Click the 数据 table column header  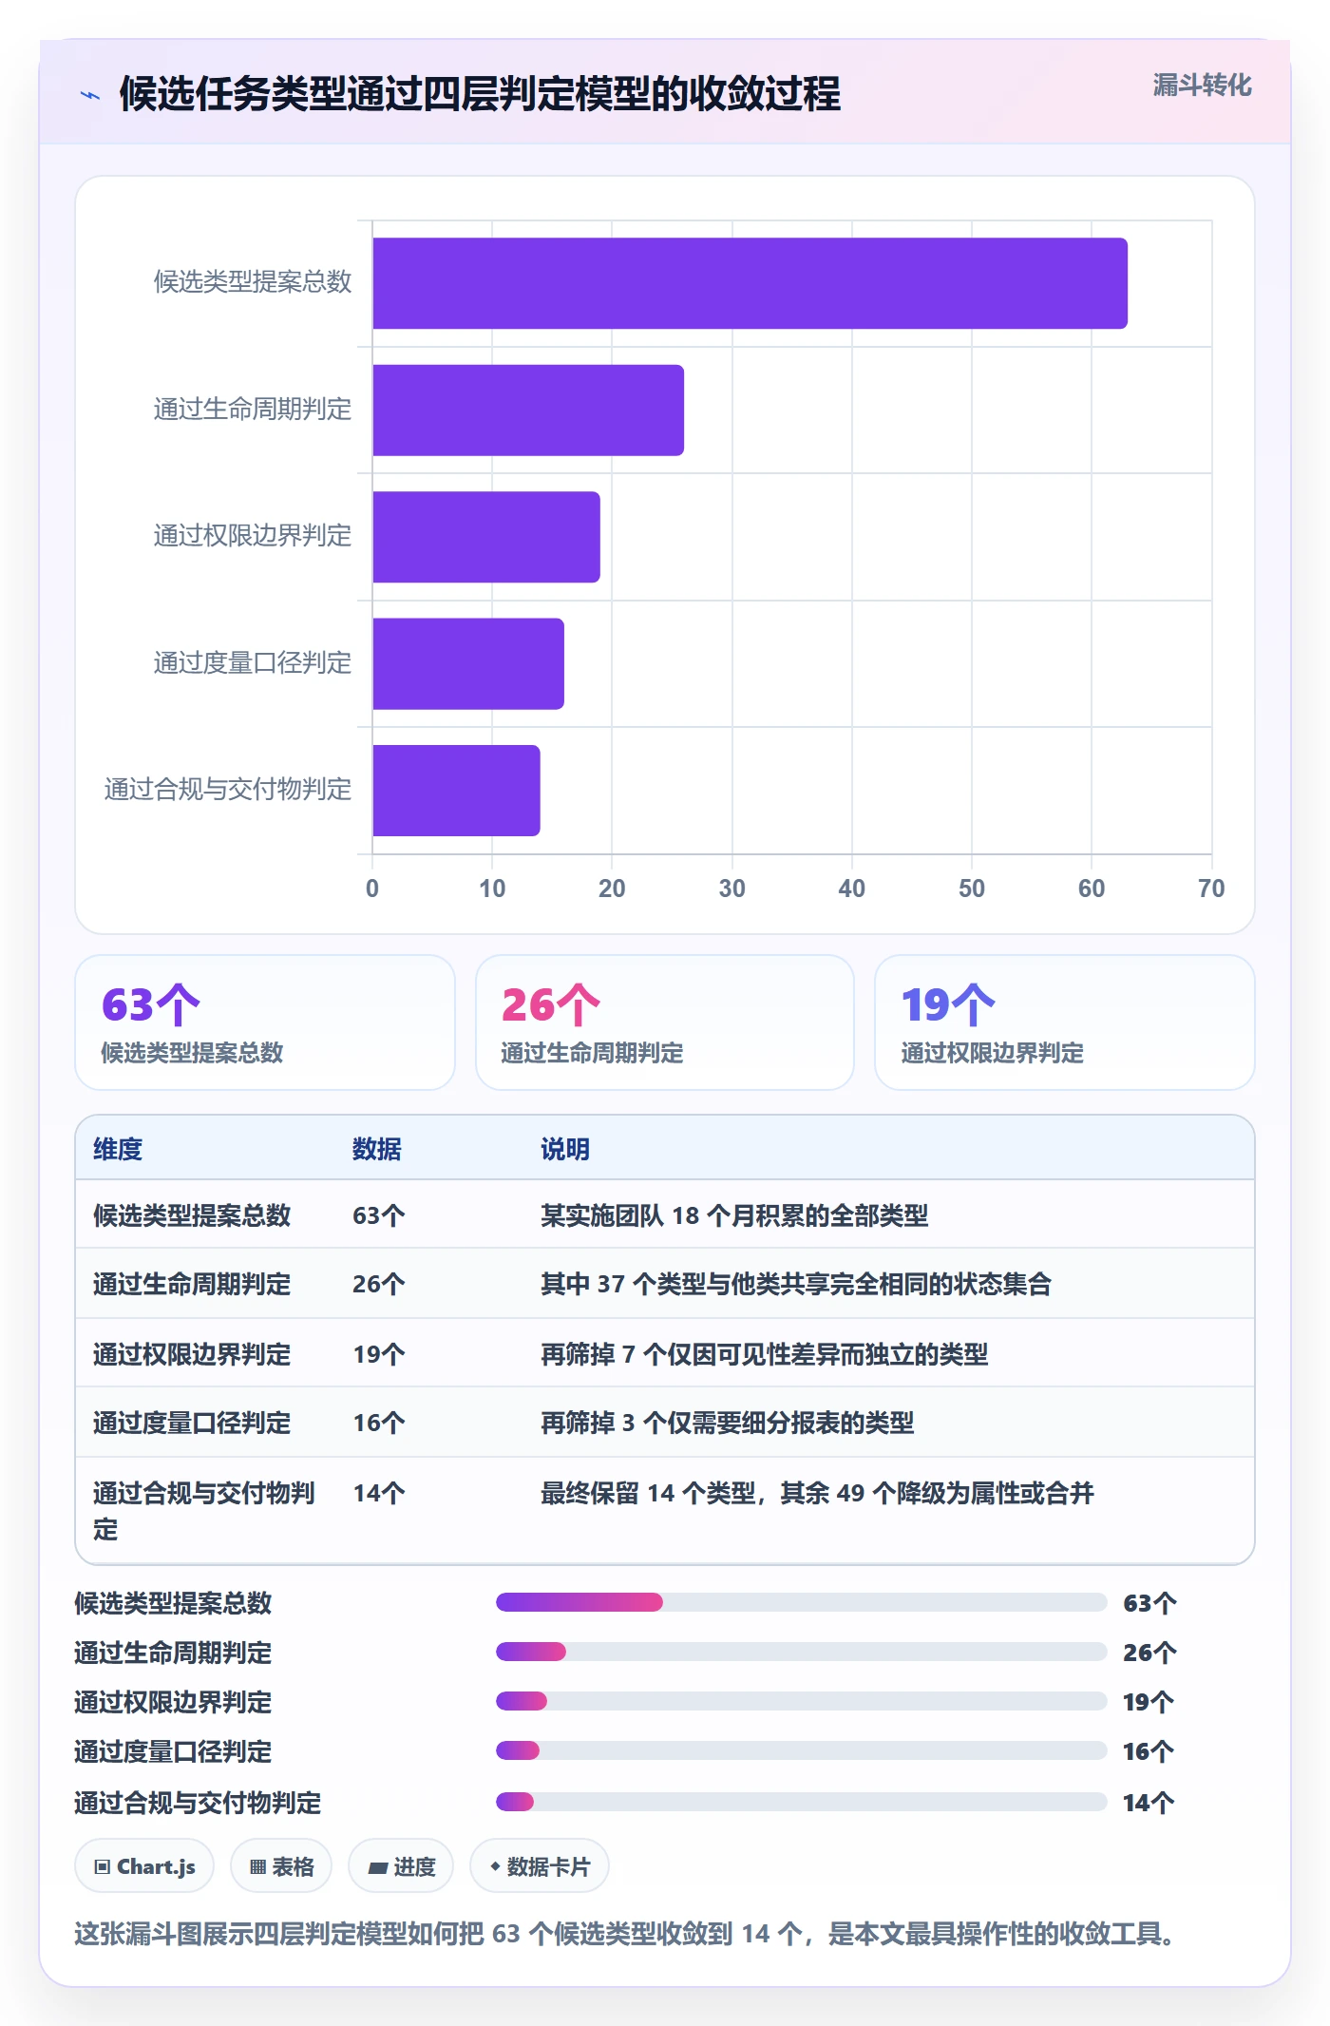point(377,1149)
